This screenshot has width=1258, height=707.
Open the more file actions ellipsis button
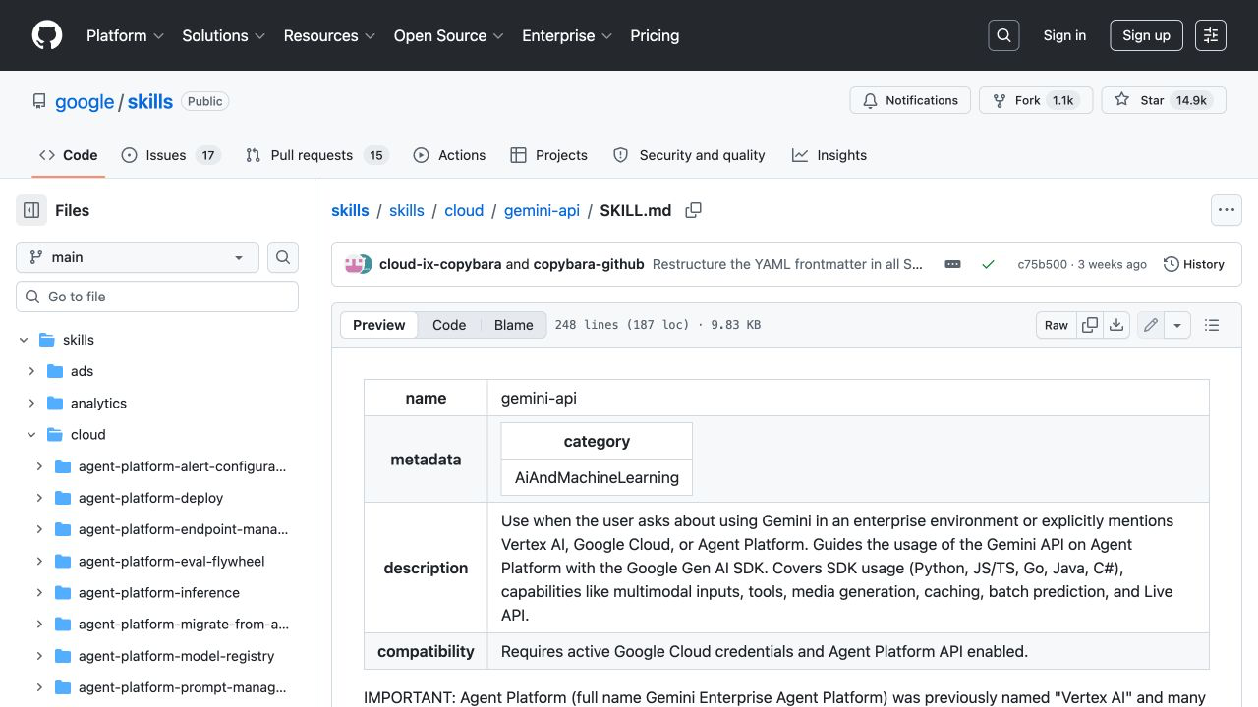1226,210
